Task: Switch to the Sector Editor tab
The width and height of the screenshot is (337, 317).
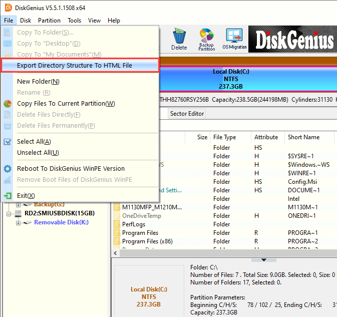Action: [187, 114]
